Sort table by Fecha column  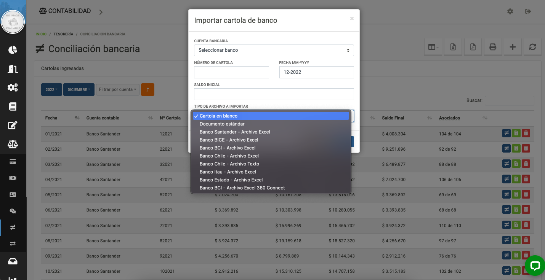coord(62,118)
